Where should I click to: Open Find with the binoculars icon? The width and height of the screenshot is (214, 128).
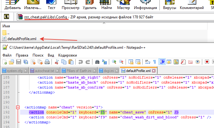point(97,62)
